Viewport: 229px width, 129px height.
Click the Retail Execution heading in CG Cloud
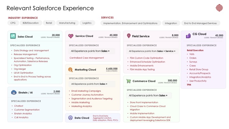tap(195, 50)
